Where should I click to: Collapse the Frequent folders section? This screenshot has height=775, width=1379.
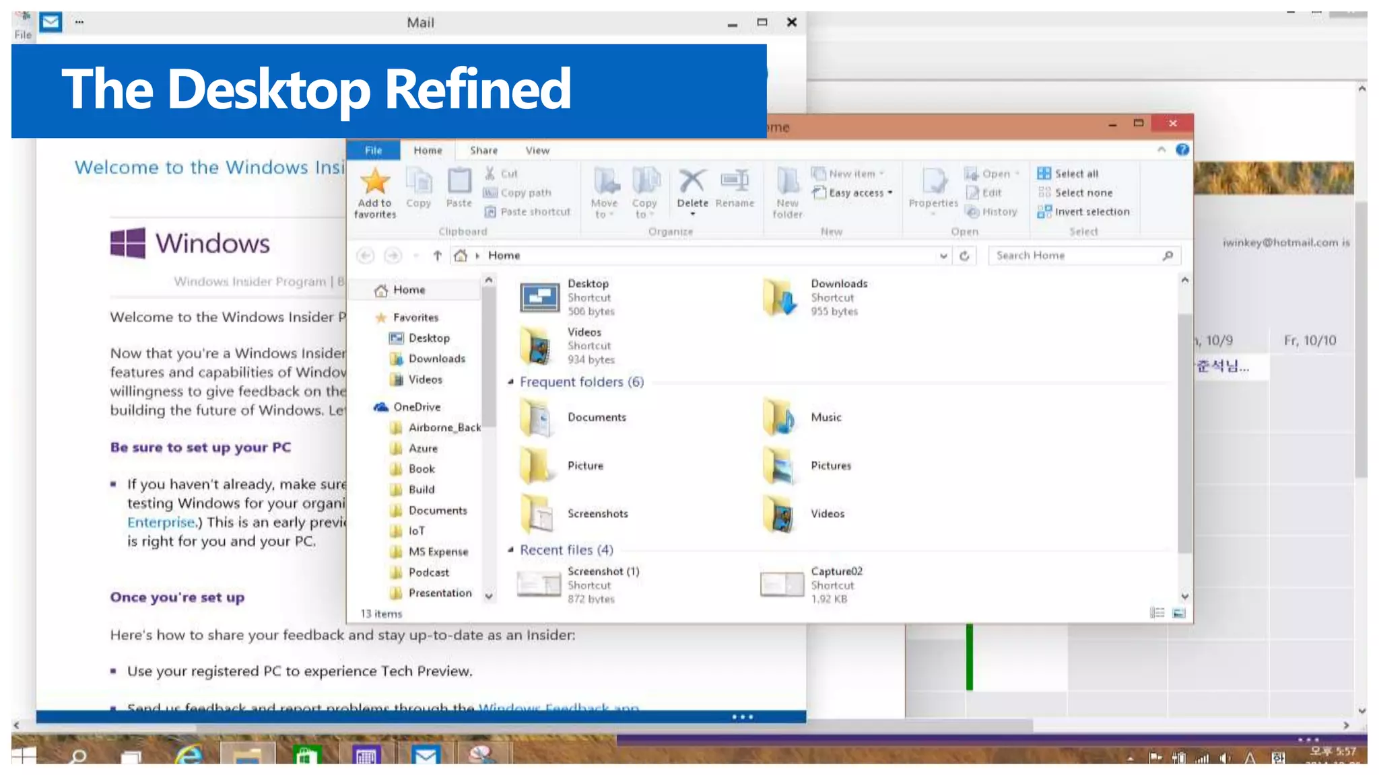click(x=510, y=382)
